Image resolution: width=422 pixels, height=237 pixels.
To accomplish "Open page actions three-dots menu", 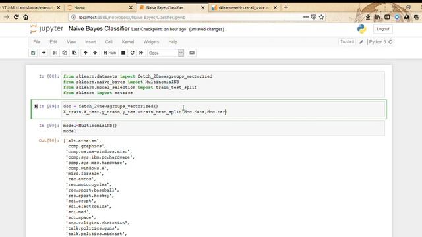I will point(306,17).
